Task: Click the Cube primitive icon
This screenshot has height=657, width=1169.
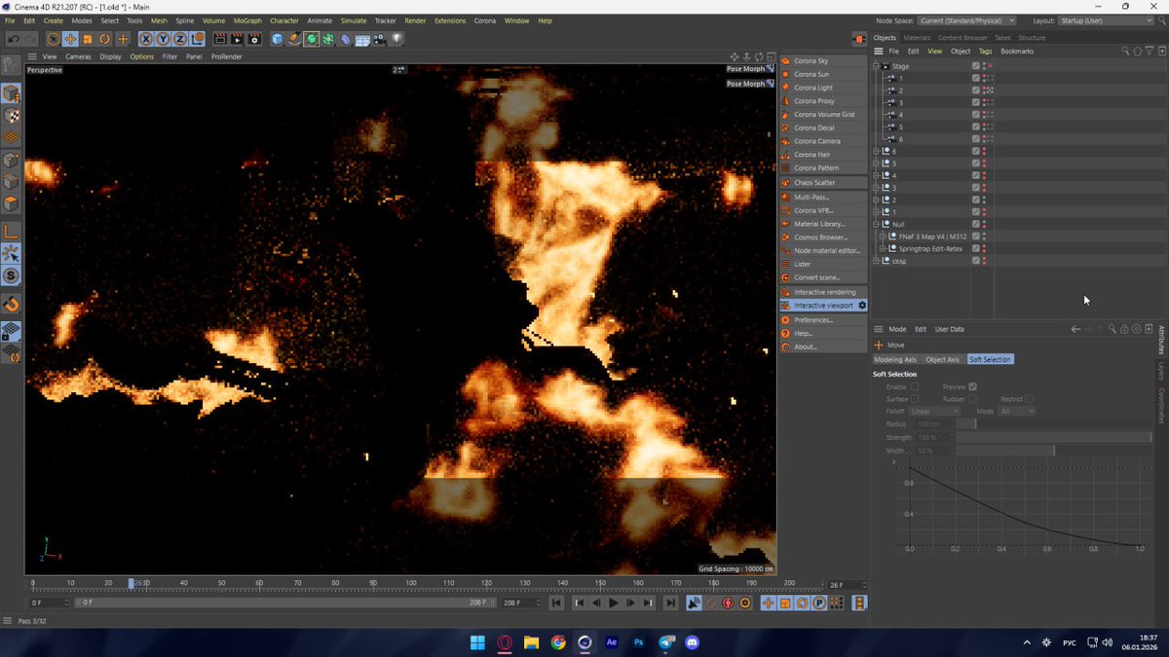Action: [x=278, y=39]
